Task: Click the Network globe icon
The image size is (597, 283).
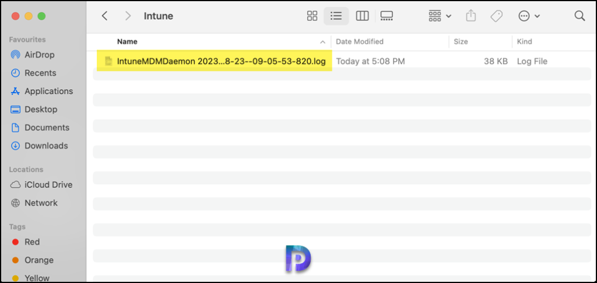Action: [16, 203]
